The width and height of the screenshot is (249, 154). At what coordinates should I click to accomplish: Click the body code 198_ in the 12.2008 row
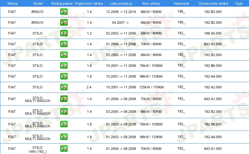(181, 11)
